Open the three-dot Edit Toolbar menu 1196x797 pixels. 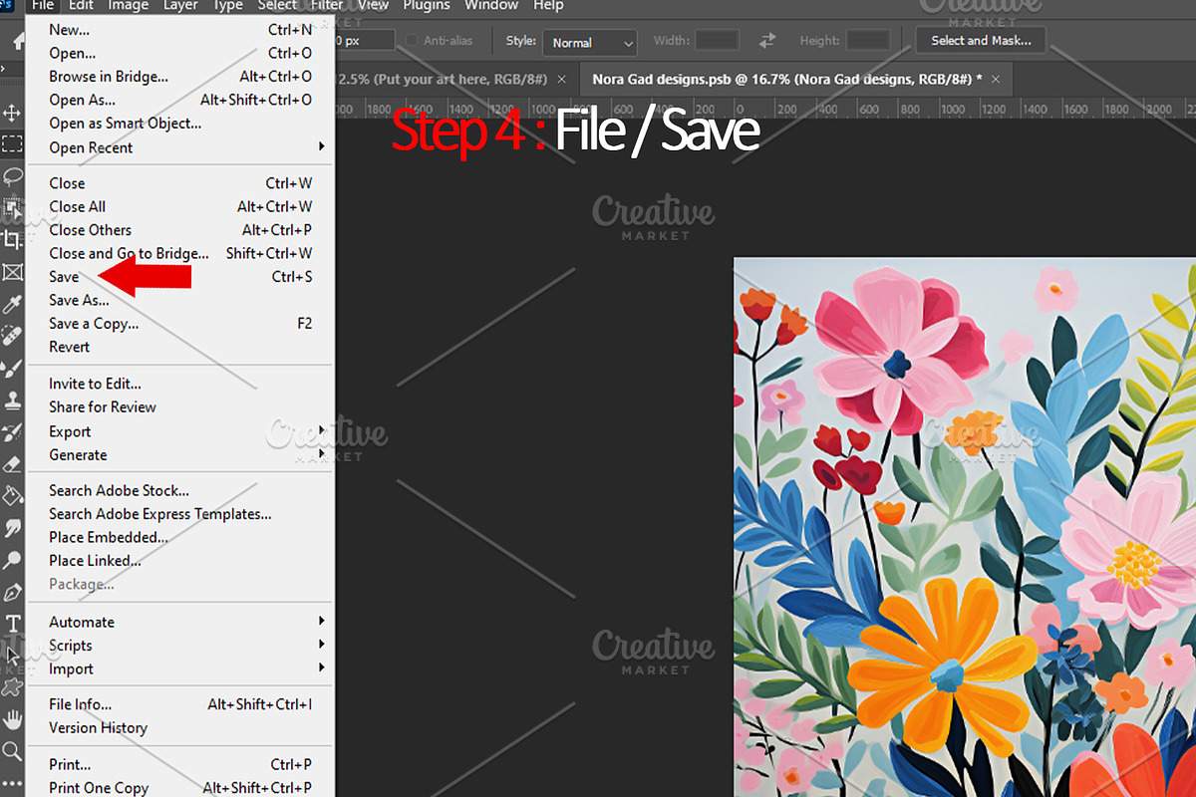(12, 781)
